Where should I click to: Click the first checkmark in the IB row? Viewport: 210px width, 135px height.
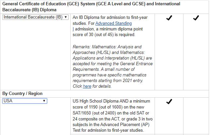tap(169, 18)
